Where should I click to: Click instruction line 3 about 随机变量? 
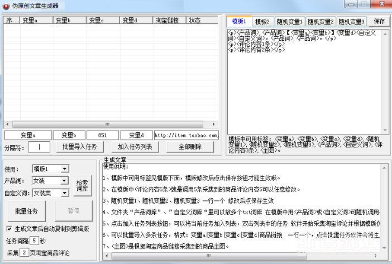188,201
